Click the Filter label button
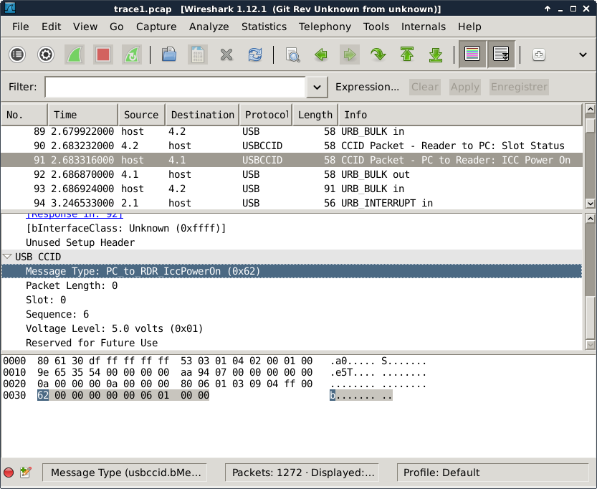Screen dimensions: 597x489 tap(23, 87)
